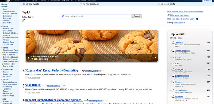
Task: Open the copperbadge journal link
Action: click(x=181, y=90)
